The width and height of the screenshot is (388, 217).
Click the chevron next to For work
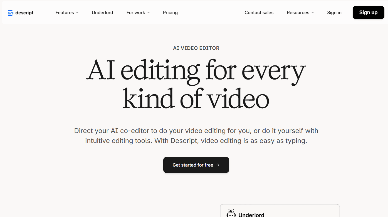148,12
